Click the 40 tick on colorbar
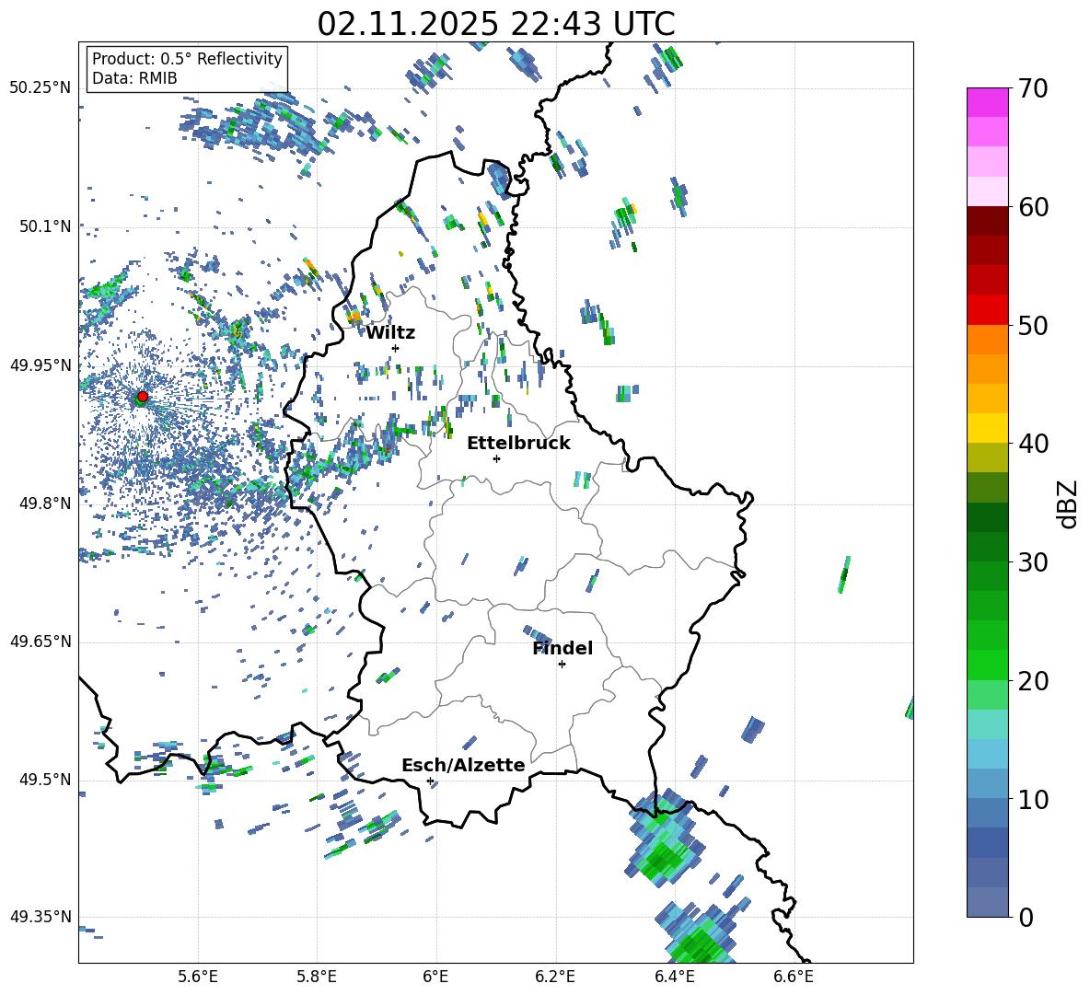Screen dimensions: 1090x995 point(1033,444)
